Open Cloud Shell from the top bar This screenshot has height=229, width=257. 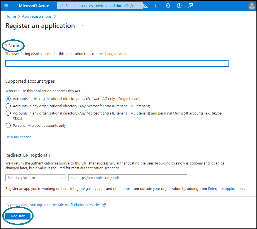[146, 6]
